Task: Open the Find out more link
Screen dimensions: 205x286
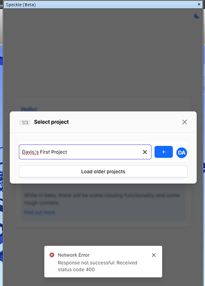Action: tap(39, 212)
